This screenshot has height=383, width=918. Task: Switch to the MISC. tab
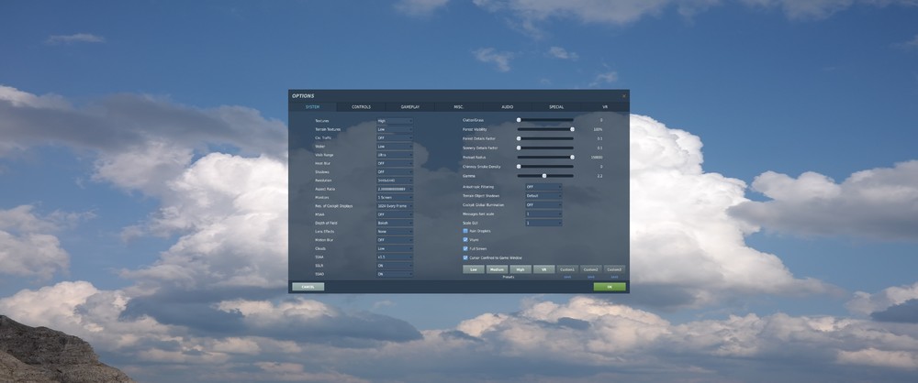[x=458, y=107]
